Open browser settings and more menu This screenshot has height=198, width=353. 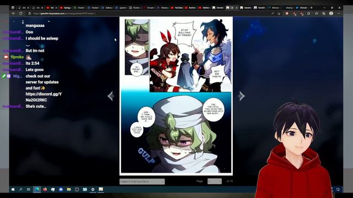[x=339, y=13]
